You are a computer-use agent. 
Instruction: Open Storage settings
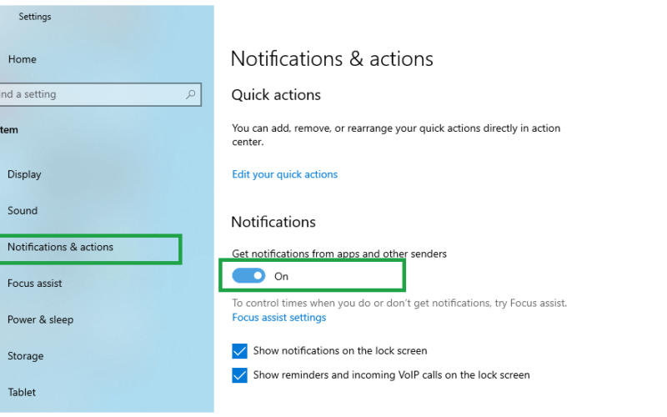tap(26, 356)
